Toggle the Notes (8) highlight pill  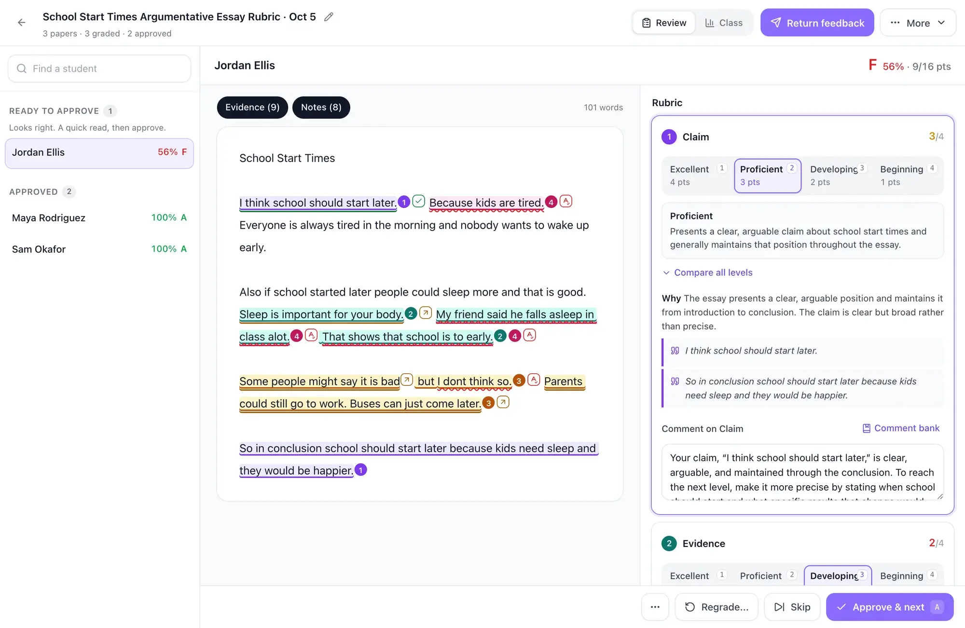(321, 107)
